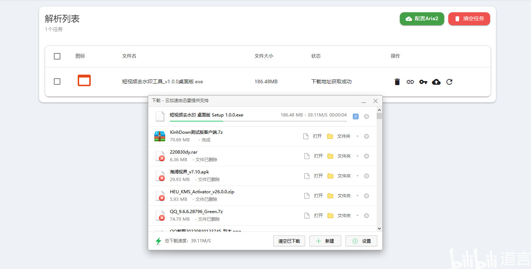Image resolution: width=531 pixels, height=269 pixels.
Task: Click the 状态 column header
Action: click(316, 56)
